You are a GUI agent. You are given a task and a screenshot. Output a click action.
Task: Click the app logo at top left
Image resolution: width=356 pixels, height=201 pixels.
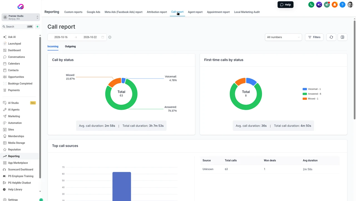(x=21, y=7)
